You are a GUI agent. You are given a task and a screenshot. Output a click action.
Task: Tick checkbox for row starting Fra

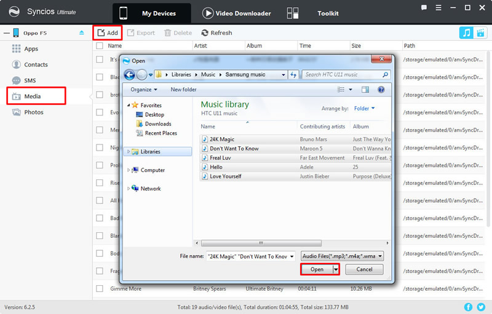click(100, 271)
